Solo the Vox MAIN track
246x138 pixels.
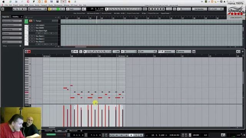coord(33,28)
